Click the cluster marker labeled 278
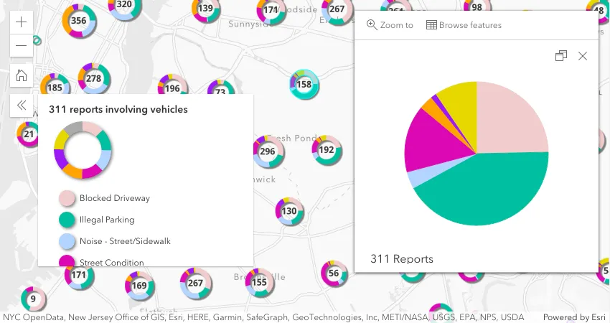 coord(94,78)
